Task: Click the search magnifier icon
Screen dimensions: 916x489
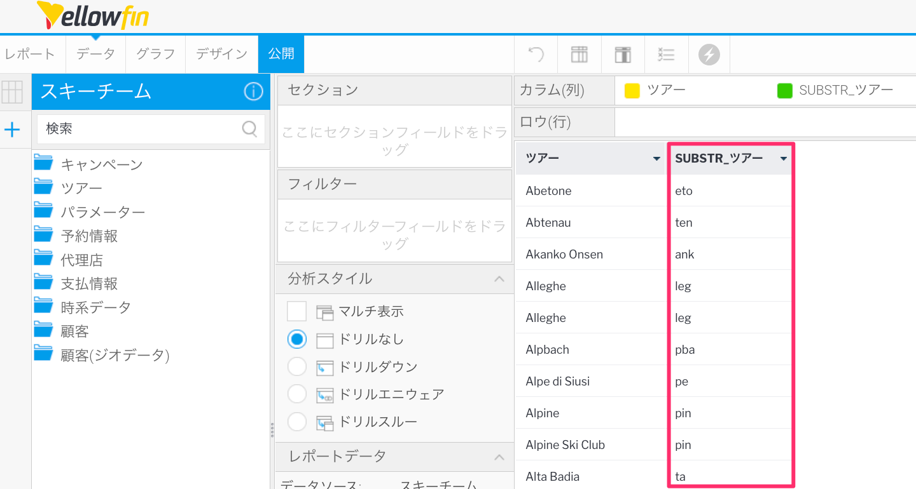Action: pyautogui.click(x=250, y=128)
